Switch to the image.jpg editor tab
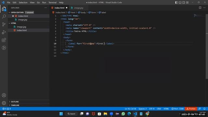The width and height of the screenshot is (208, 117). click(79, 8)
